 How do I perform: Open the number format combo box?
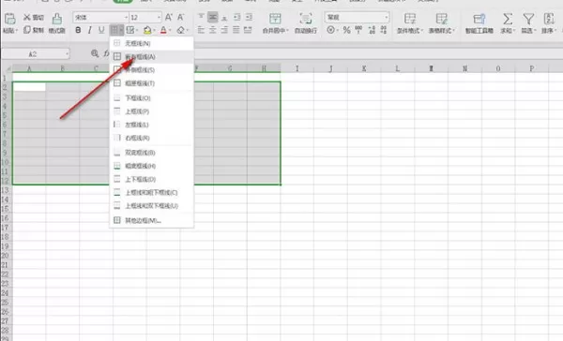pyautogui.click(x=357, y=17)
